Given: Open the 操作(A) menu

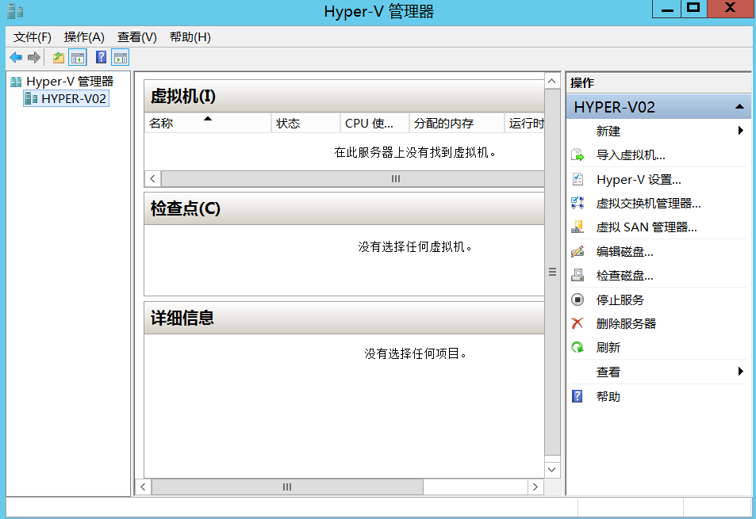Looking at the screenshot, I should (x=84, y=37).
